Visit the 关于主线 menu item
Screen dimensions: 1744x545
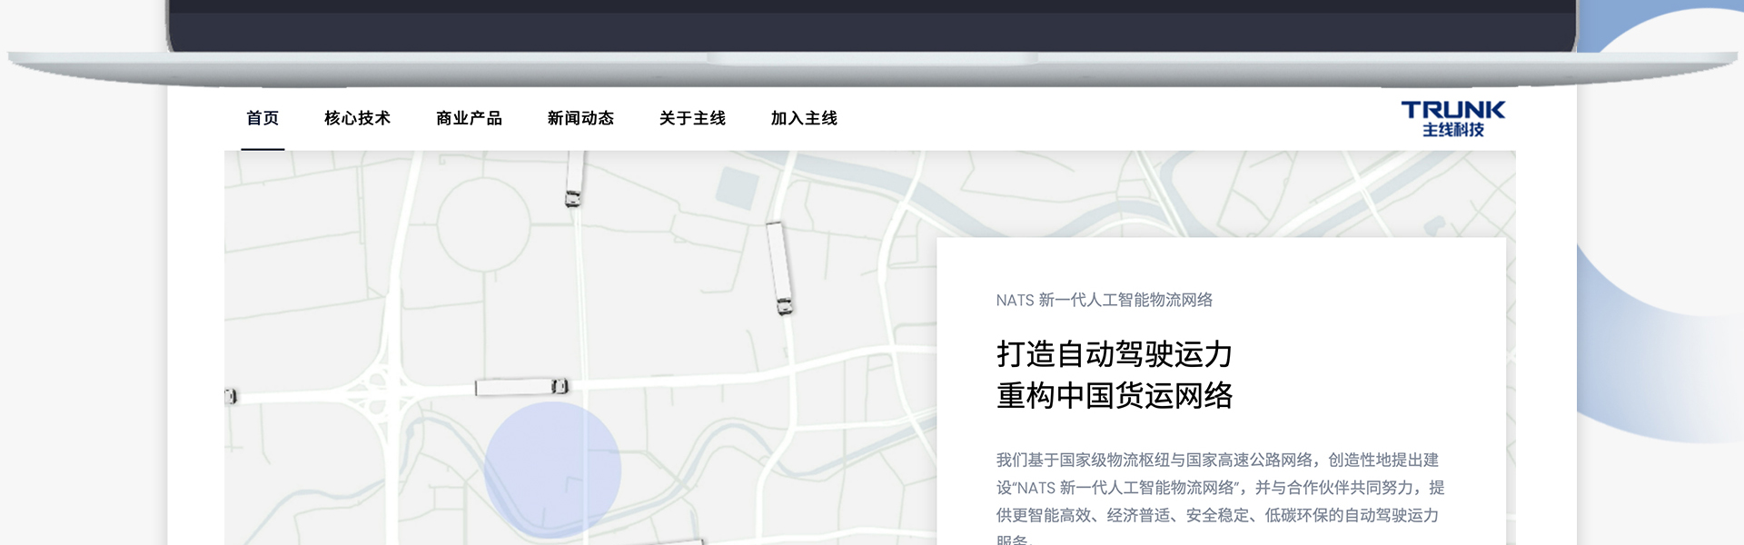click(x=692, y=118)
